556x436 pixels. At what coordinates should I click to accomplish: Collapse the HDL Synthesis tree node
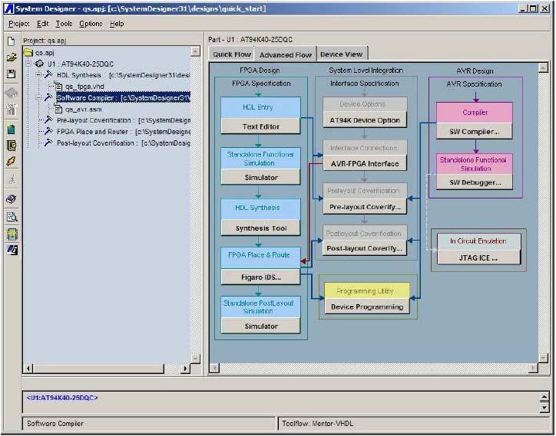click(38, 75)
